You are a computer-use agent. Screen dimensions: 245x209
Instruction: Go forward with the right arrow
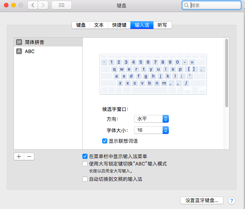[43, 5]
